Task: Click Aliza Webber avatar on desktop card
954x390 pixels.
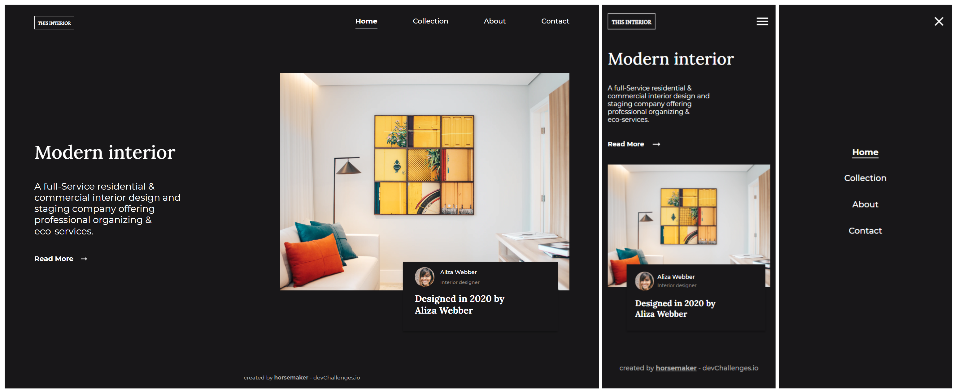Action: coord(424,277)
